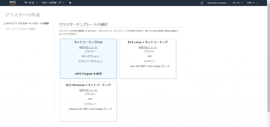Image resolution: width=270 pixels, height=127 pixels.
Task: Click サブネット (オプション) text
Action: pyautogui.click(x=90, y=61)
